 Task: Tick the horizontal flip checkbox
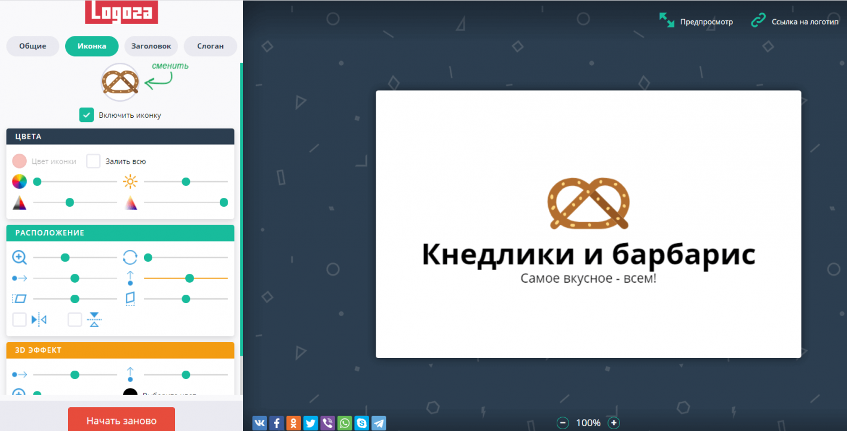[20, 320]
